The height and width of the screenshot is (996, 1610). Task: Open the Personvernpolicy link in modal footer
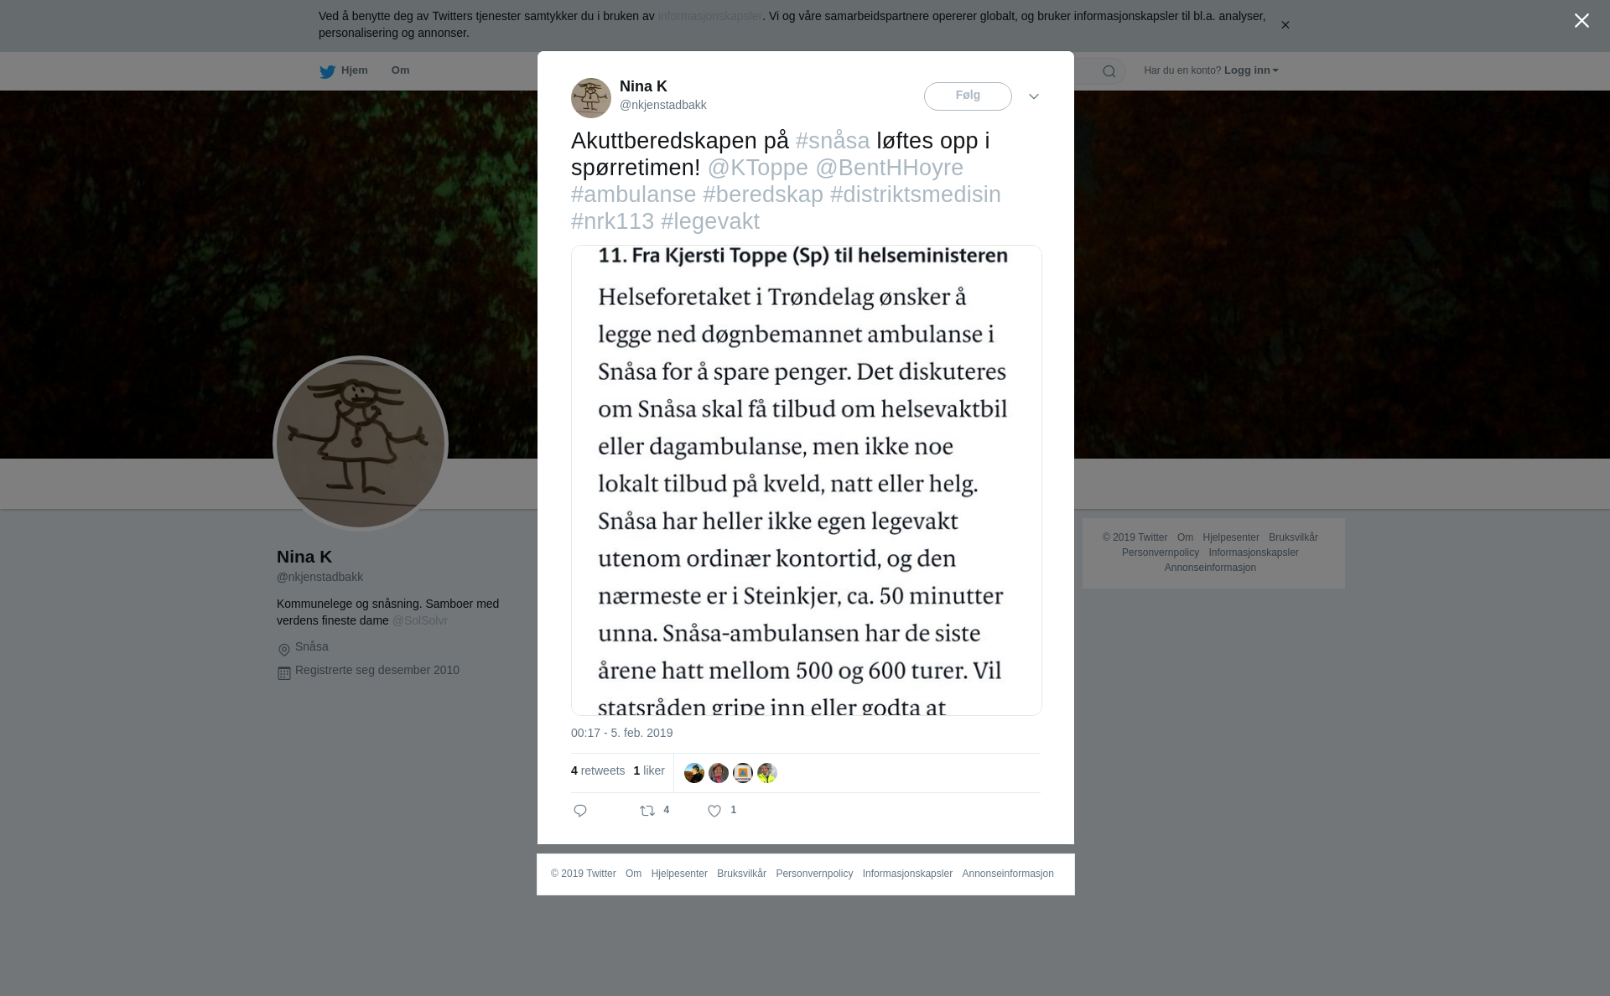pyautogui.click(x=814, y=874)
